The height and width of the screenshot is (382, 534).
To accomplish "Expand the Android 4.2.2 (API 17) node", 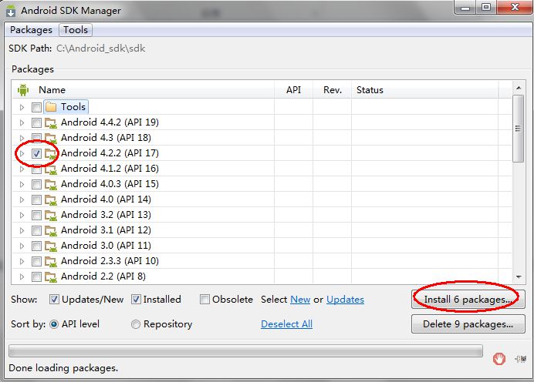I will coord(22,153).
